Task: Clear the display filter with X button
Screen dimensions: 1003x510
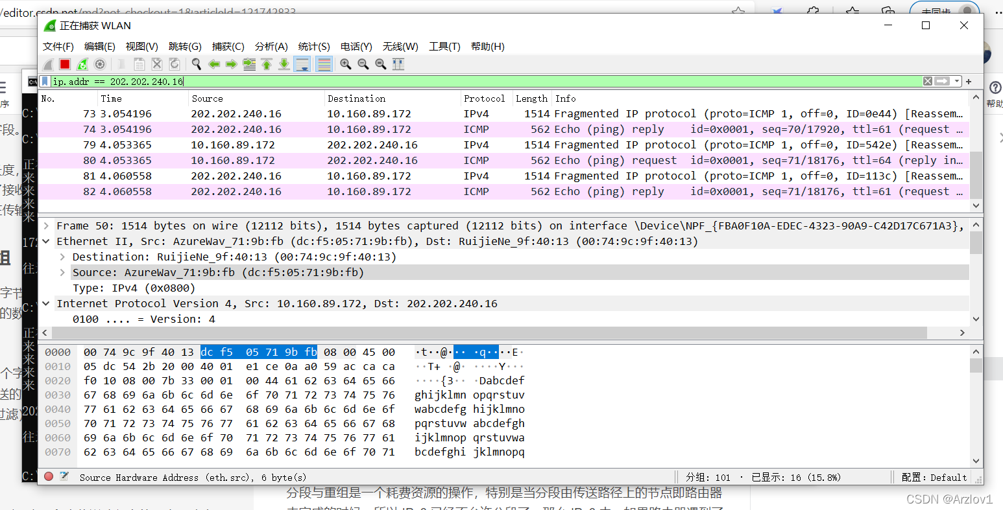Action: pyautogui.click(x=928, y=81)
